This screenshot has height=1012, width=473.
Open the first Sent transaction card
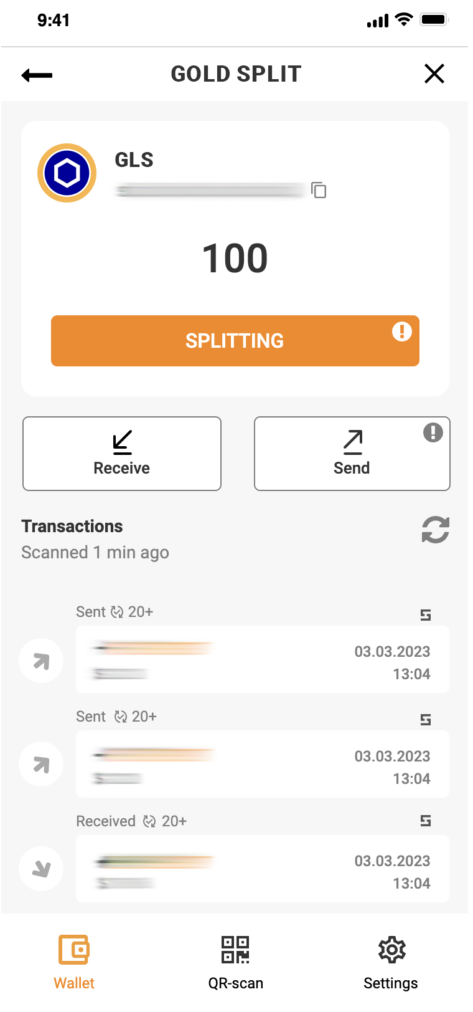(262, 659)
